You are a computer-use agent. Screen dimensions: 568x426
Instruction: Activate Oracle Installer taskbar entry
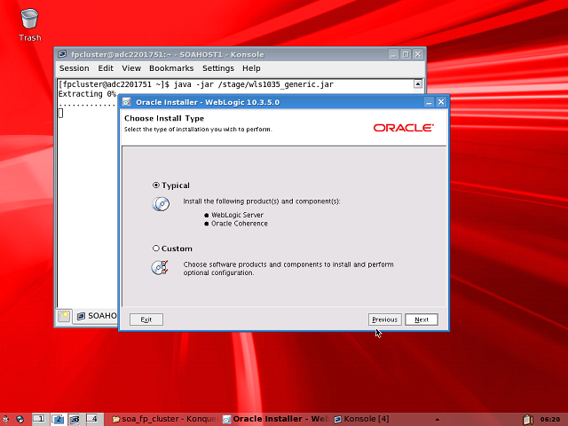[276, 419]
